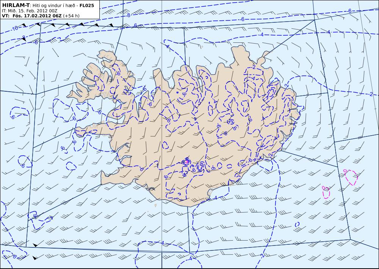The image size is (379, 269).
Task: Click the -10 isotherm contour label
Action: pyautogui.click(x=15, y=28)
